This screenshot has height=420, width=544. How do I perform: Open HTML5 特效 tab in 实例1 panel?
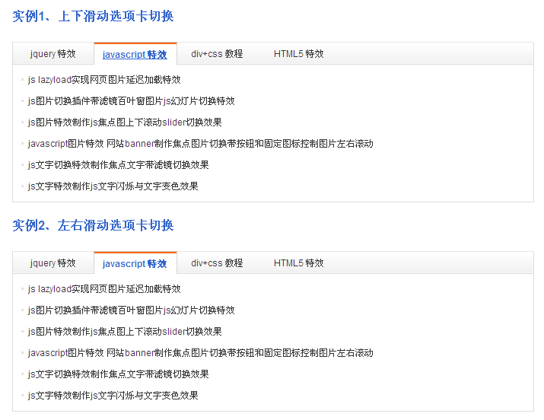click(x=298, y=54)
